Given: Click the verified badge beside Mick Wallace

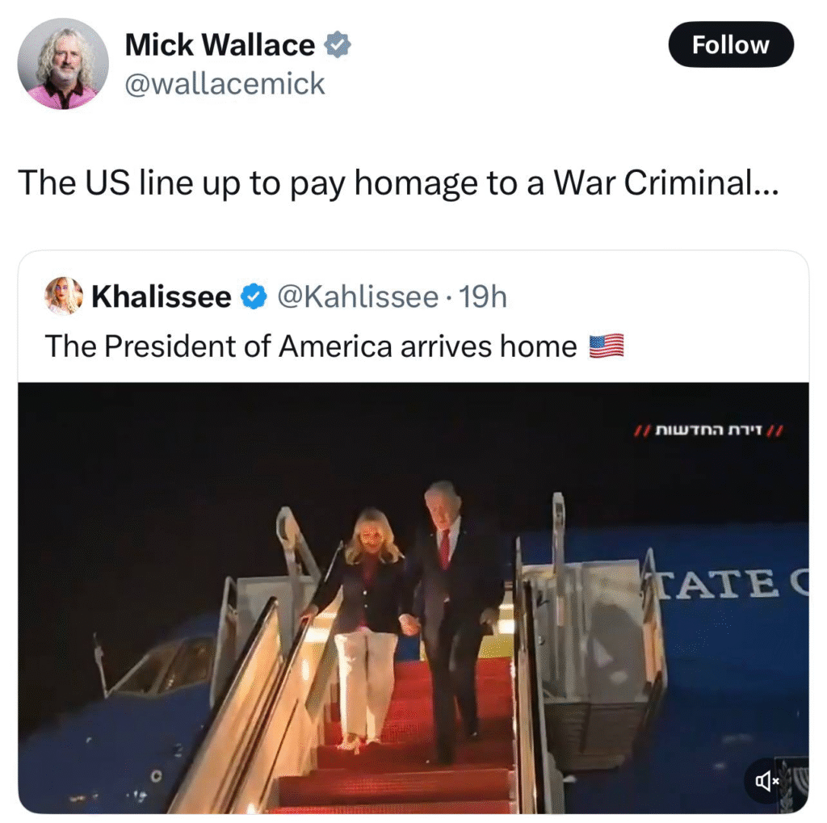Looking at the screenshot, I should pyautogui.click(x=338, y=45).
